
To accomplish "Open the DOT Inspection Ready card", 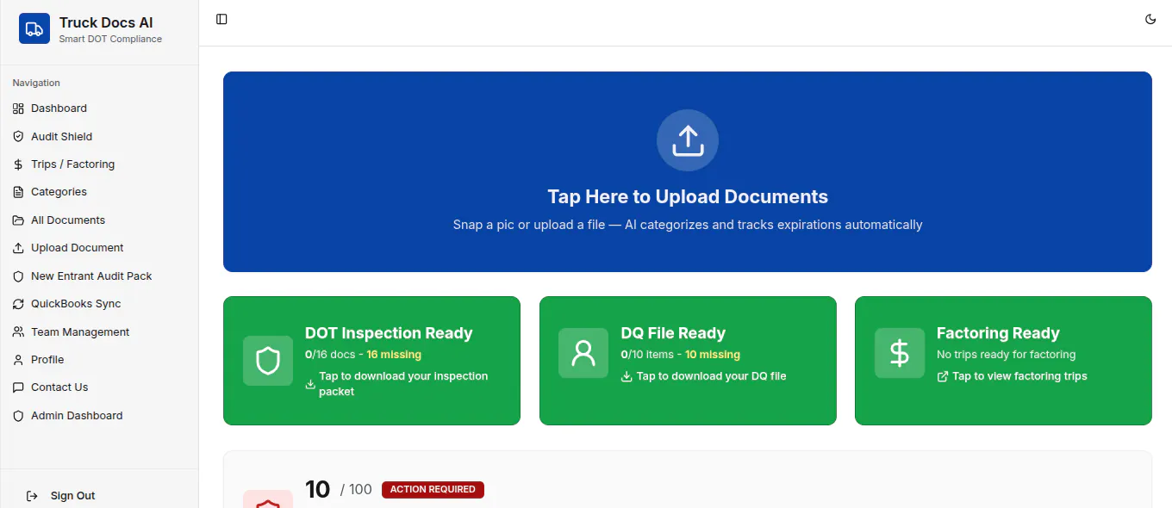I will pos(371,361).
